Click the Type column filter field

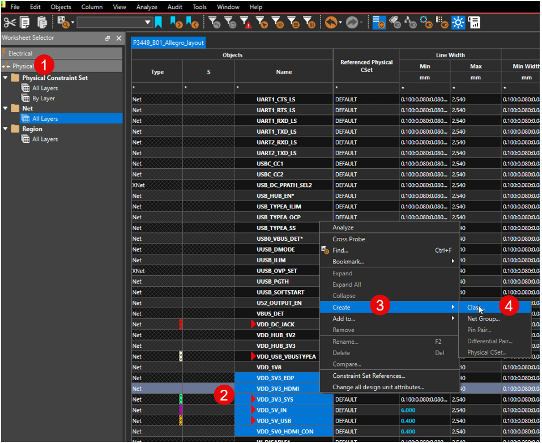(x=157, y=88)
